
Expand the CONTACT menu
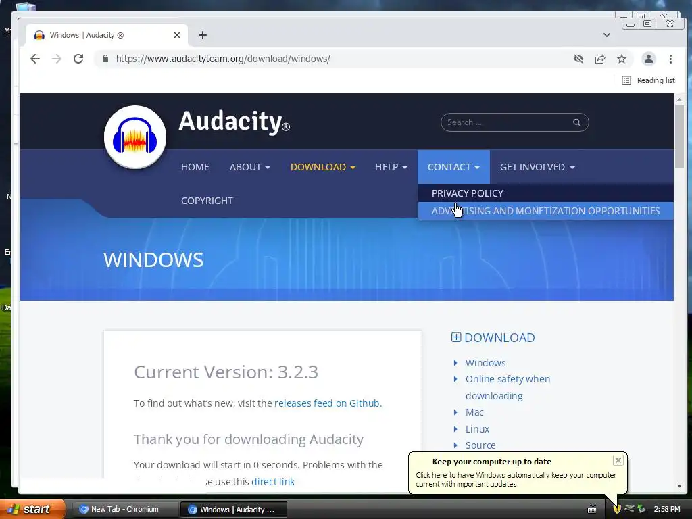(x=453, y=167)
